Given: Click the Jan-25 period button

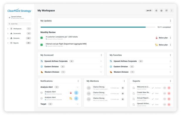Looking at the screenshot, I should click(x=149, y=11).
